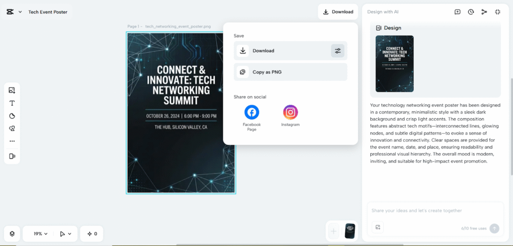Share design on Instagram

290,112
